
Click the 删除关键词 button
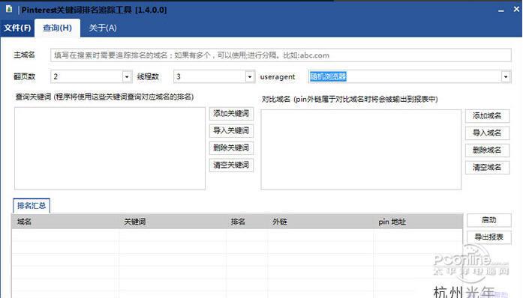click(x=231, y=148)
